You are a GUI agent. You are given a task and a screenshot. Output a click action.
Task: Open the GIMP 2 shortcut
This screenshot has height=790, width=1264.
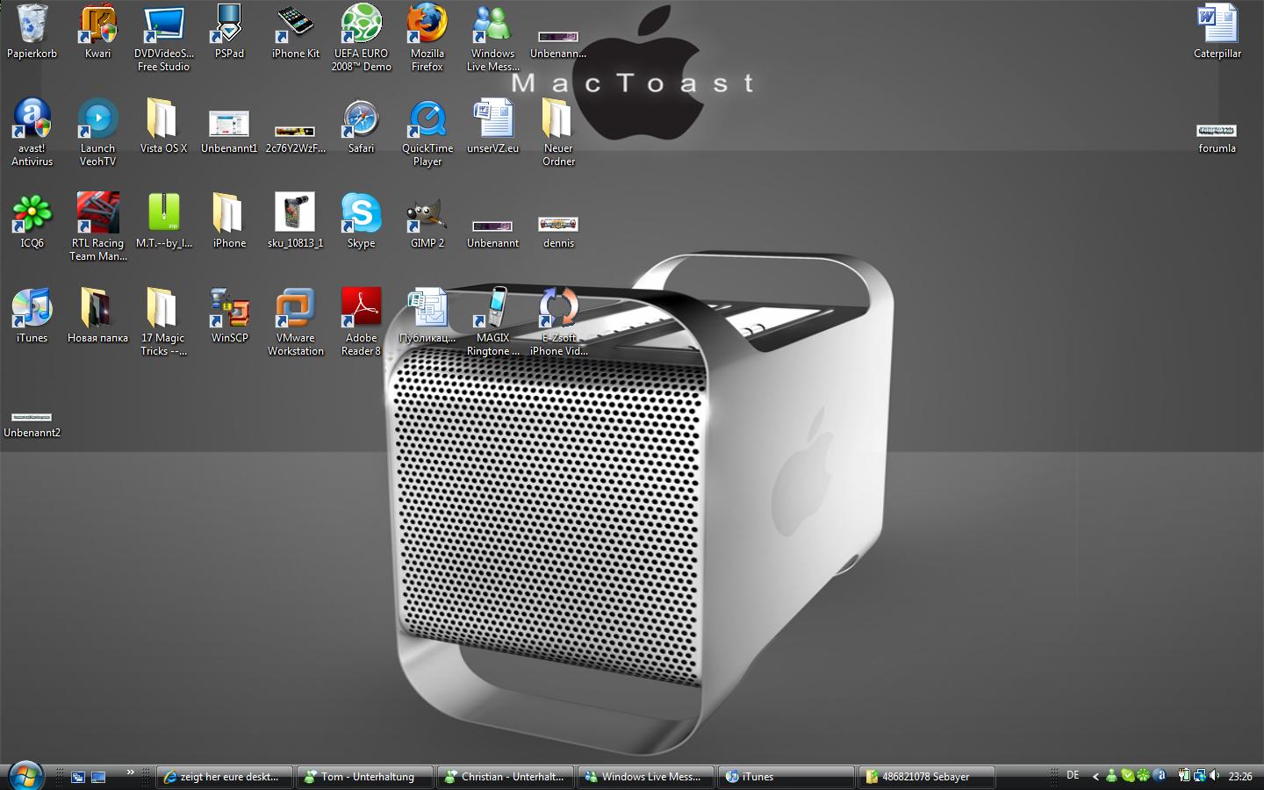427,215
